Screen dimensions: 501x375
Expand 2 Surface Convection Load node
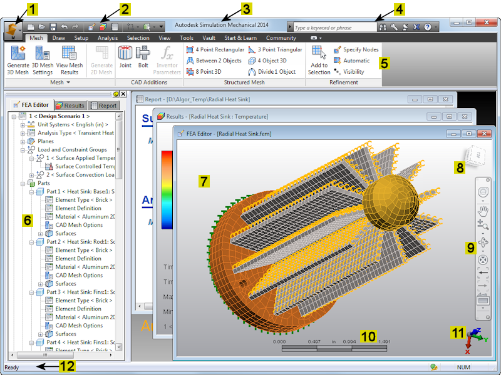click(32, 175)
